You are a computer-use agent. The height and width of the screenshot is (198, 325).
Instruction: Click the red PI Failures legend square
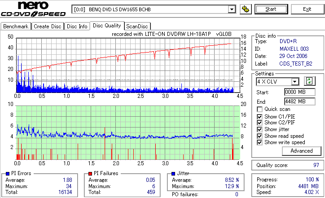coord(90,174)
